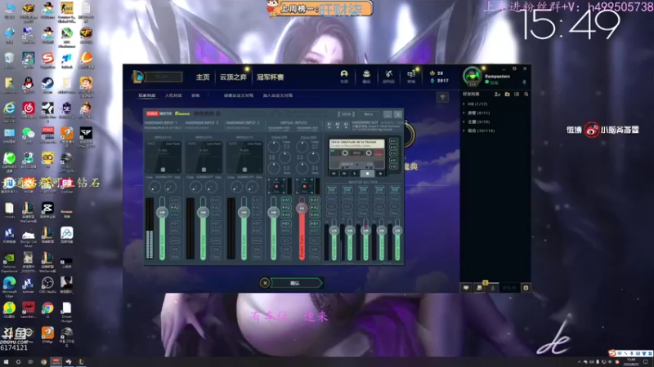Open OBS Studio desktop shortcut

(x=47, y=285)
